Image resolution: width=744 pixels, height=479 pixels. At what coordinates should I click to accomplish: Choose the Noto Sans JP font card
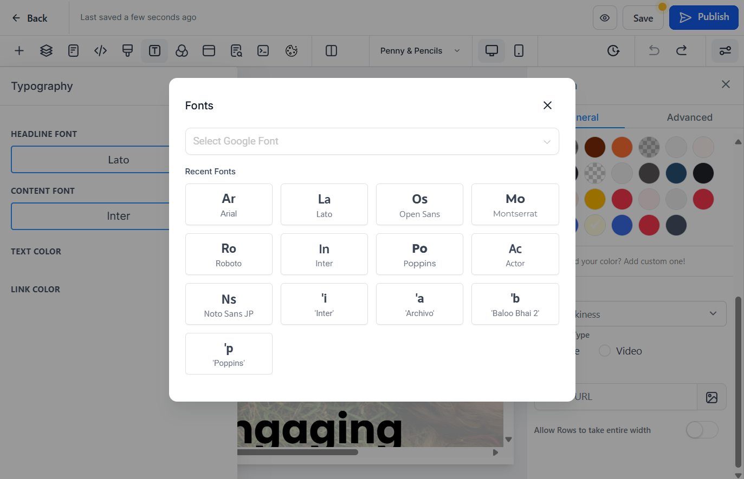tap(229, 304)
